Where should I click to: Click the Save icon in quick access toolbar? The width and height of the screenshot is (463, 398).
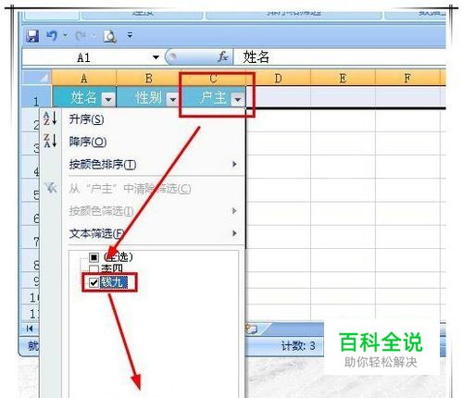[32, 36]
